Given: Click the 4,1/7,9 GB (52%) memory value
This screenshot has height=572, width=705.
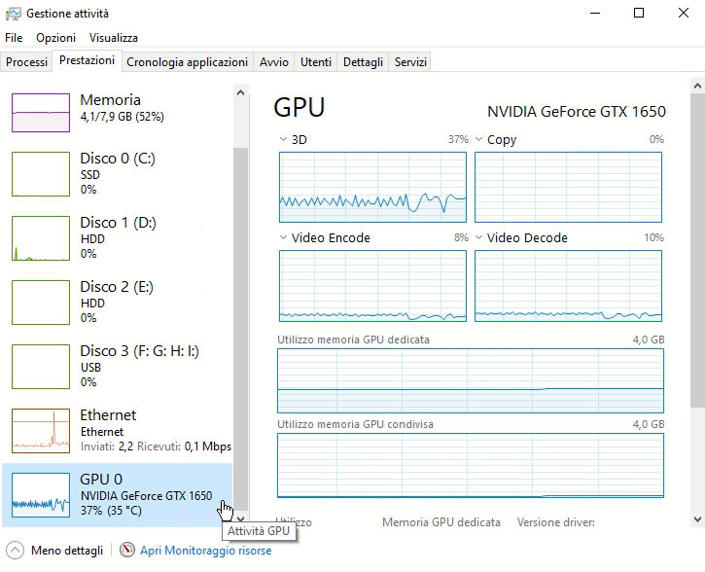Looking at the screenshot, I should click(x=122, y=117).
